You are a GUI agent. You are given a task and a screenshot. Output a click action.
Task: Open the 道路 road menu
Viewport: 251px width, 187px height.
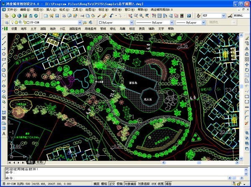coord(43,29)
